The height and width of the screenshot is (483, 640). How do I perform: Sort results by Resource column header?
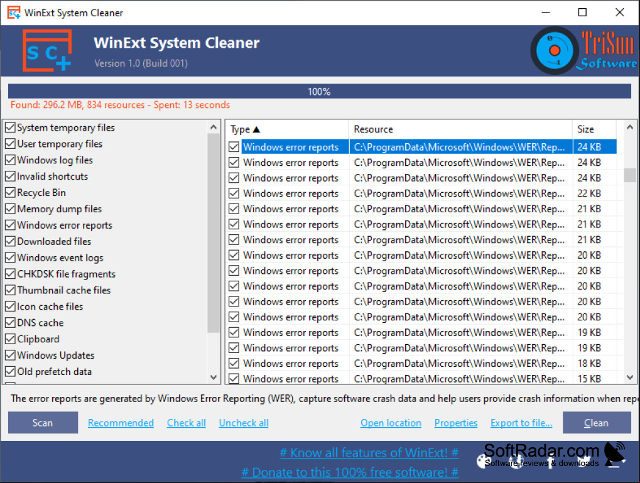coord(460,129)
